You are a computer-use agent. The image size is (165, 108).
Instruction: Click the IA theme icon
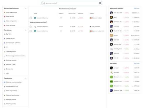click(4, 47)
